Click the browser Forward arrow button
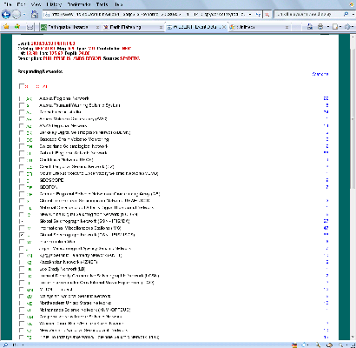This screenshot has width=356, height=348. tap(16, 14)
